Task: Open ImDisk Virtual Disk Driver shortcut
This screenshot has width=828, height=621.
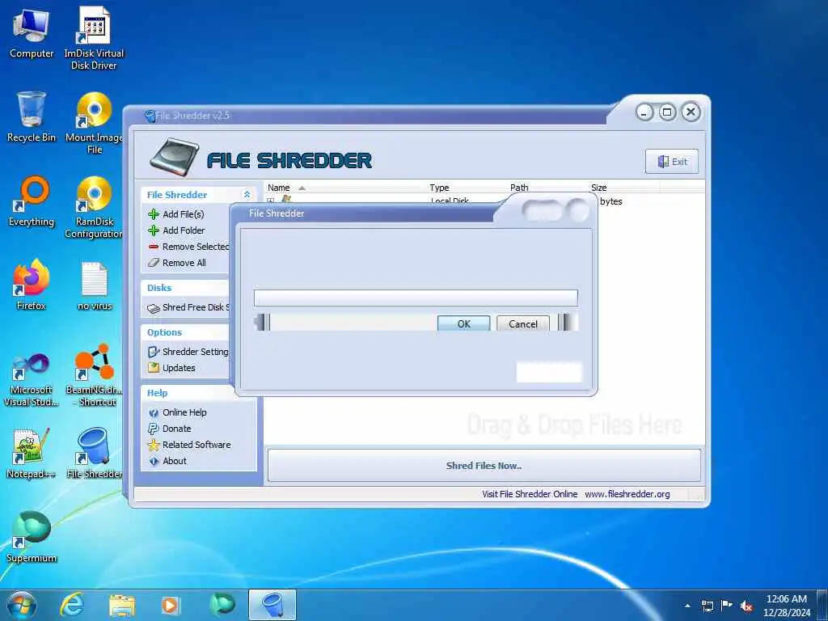Action: [94, 38]
